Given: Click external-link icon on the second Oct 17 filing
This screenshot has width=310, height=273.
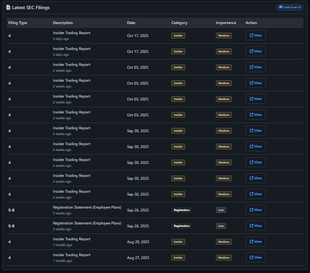Looking at the screenshot, I should tap(251, 51).
